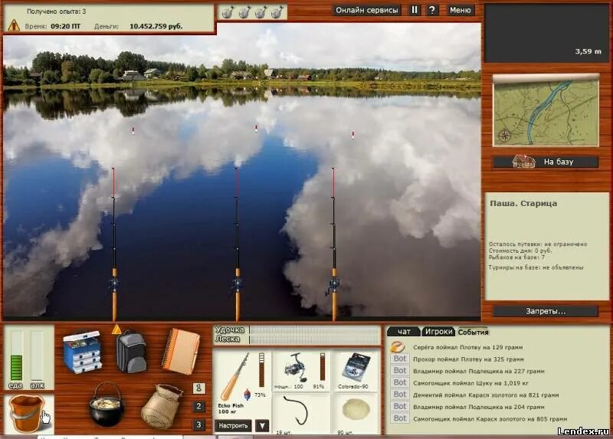Click the hut icon on На базу button

click(x=523, y=161)
